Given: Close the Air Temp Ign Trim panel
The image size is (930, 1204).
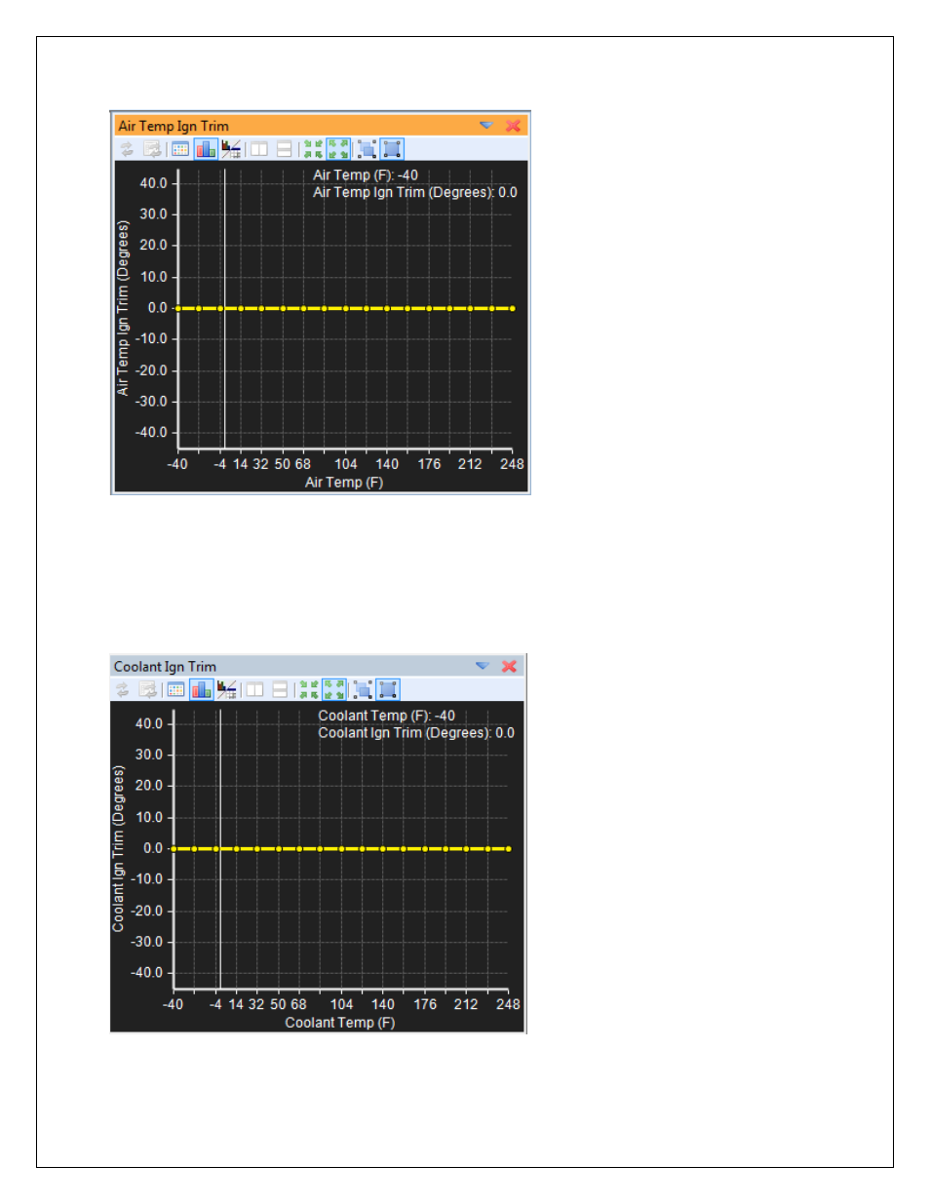Looking at the screenshot, I should (x=513, y=126).
